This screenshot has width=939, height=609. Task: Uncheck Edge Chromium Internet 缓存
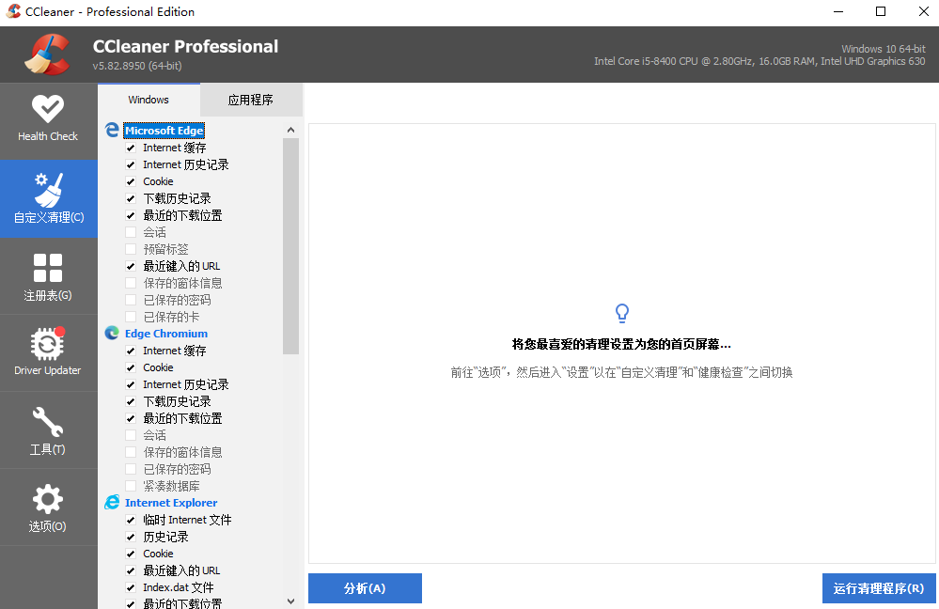point(131,351)
